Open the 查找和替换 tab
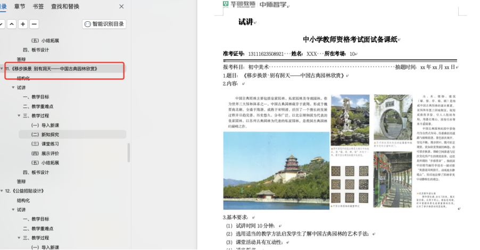The height and width of the screenshot is (250, 480). pos(72,6)
